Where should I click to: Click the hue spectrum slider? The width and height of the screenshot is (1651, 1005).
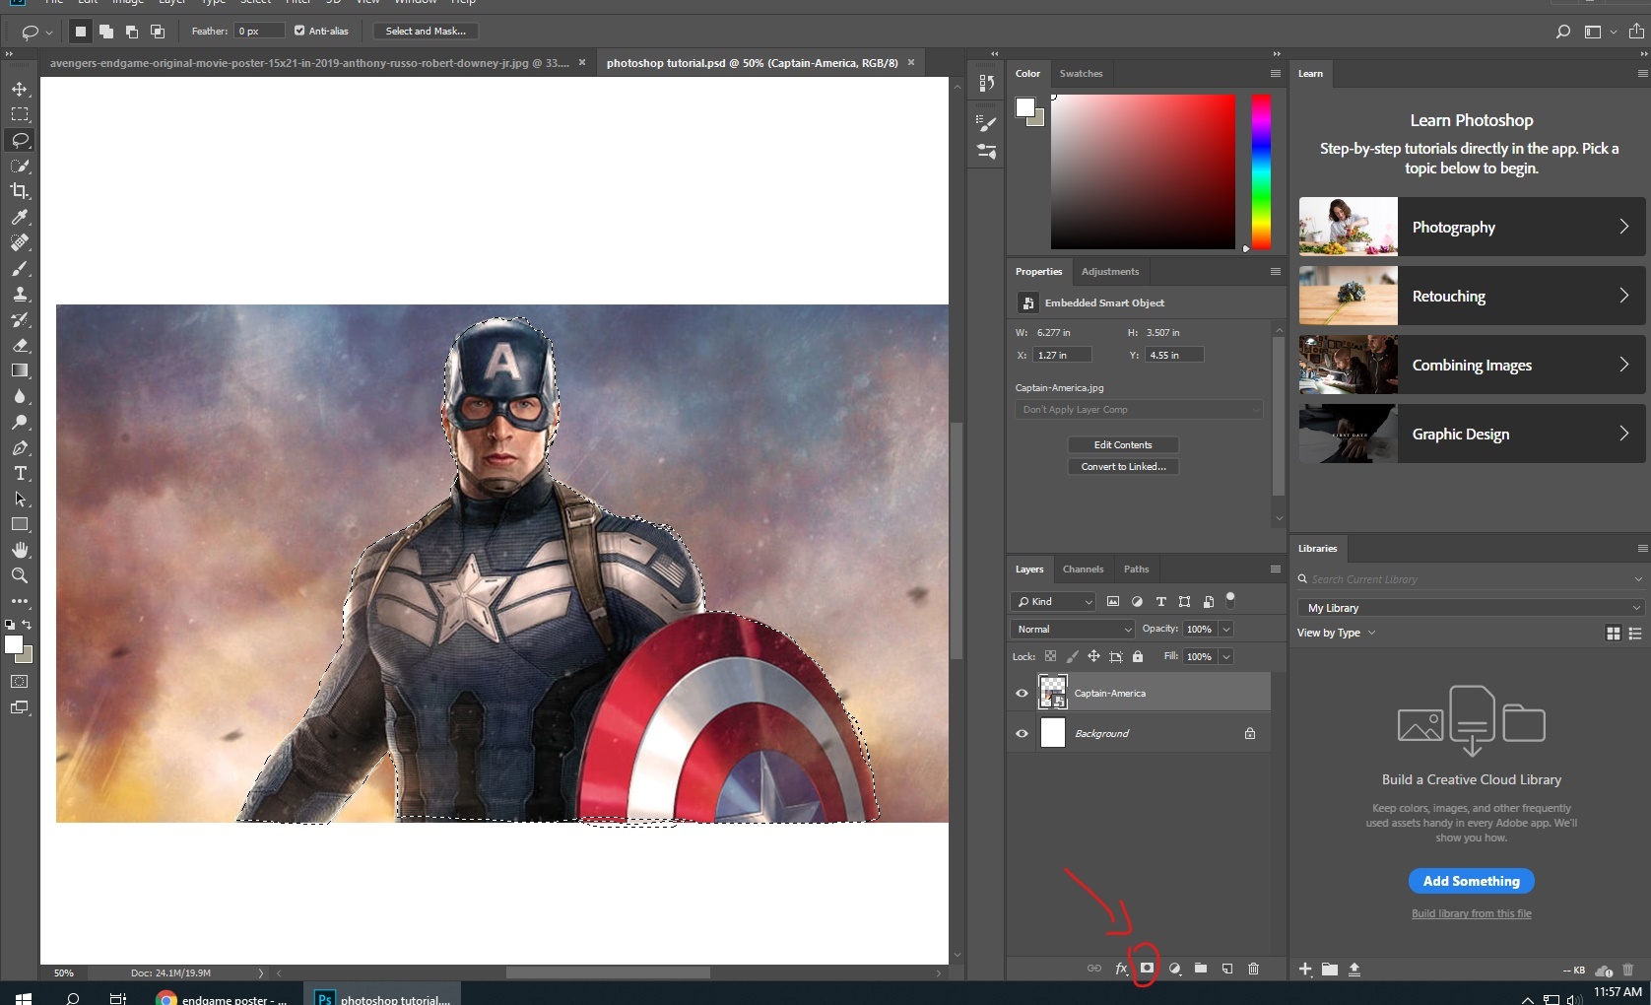point(1261,171)
